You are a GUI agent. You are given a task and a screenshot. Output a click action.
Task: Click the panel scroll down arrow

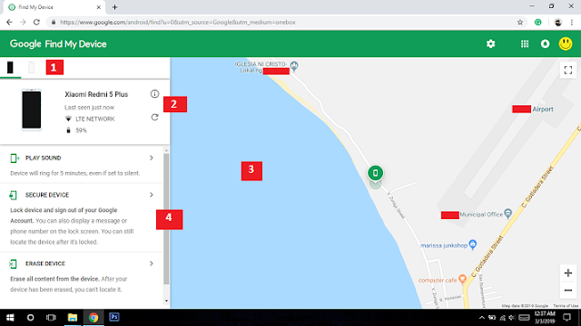click(166, 302)
